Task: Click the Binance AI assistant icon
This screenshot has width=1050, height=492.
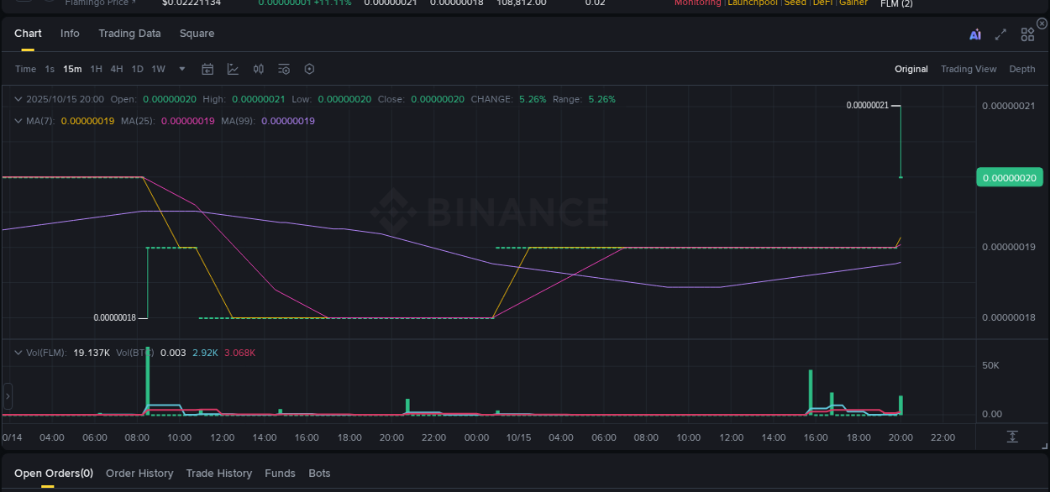Action: point(975,34)
